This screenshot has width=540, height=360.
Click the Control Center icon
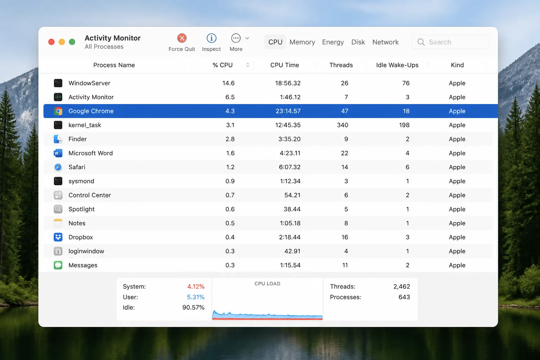pyautogui.click(x=58, y=195)
